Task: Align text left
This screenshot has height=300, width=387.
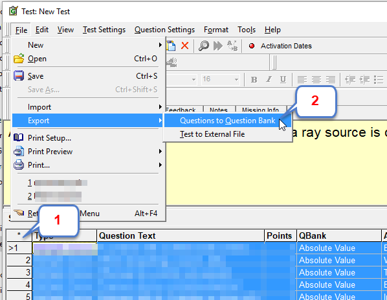Action: point(302,79)
